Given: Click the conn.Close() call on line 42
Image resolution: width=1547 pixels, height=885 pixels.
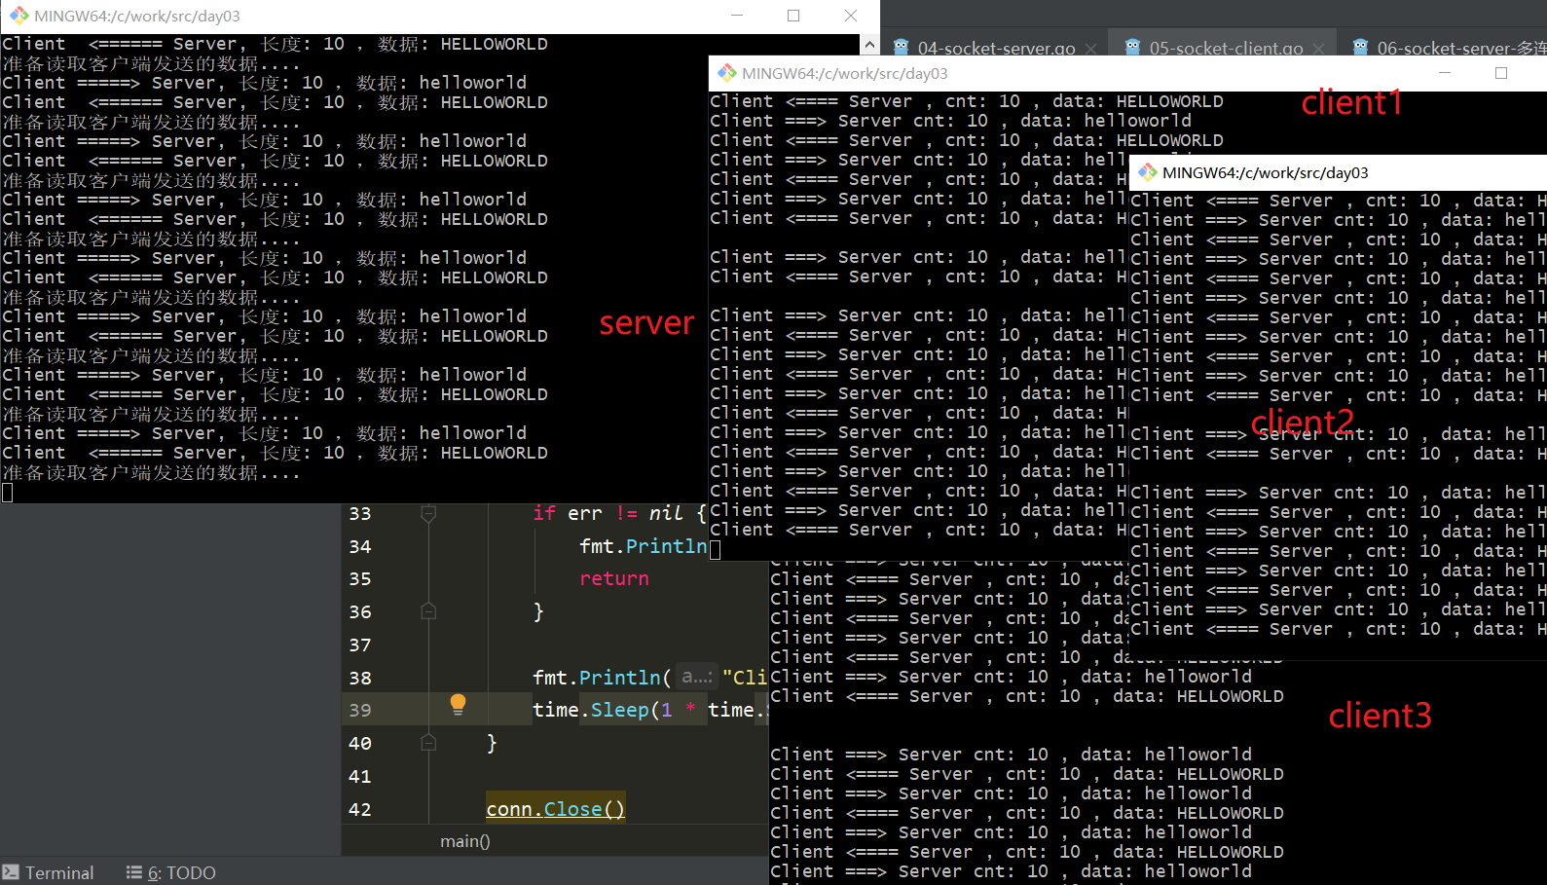Looking at the screenshot, I should pyautogui.click(x=555, y=809).
